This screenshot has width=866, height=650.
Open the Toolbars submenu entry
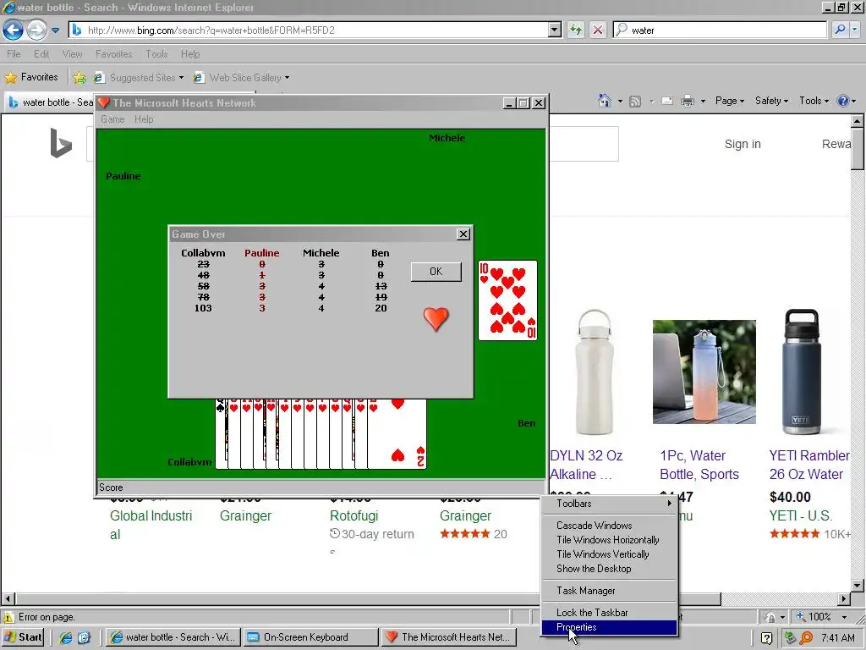[x=610, y=504]
